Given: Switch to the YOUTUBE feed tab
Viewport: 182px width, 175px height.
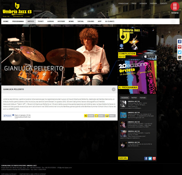Looking at the screenshot, I should 143,98.
